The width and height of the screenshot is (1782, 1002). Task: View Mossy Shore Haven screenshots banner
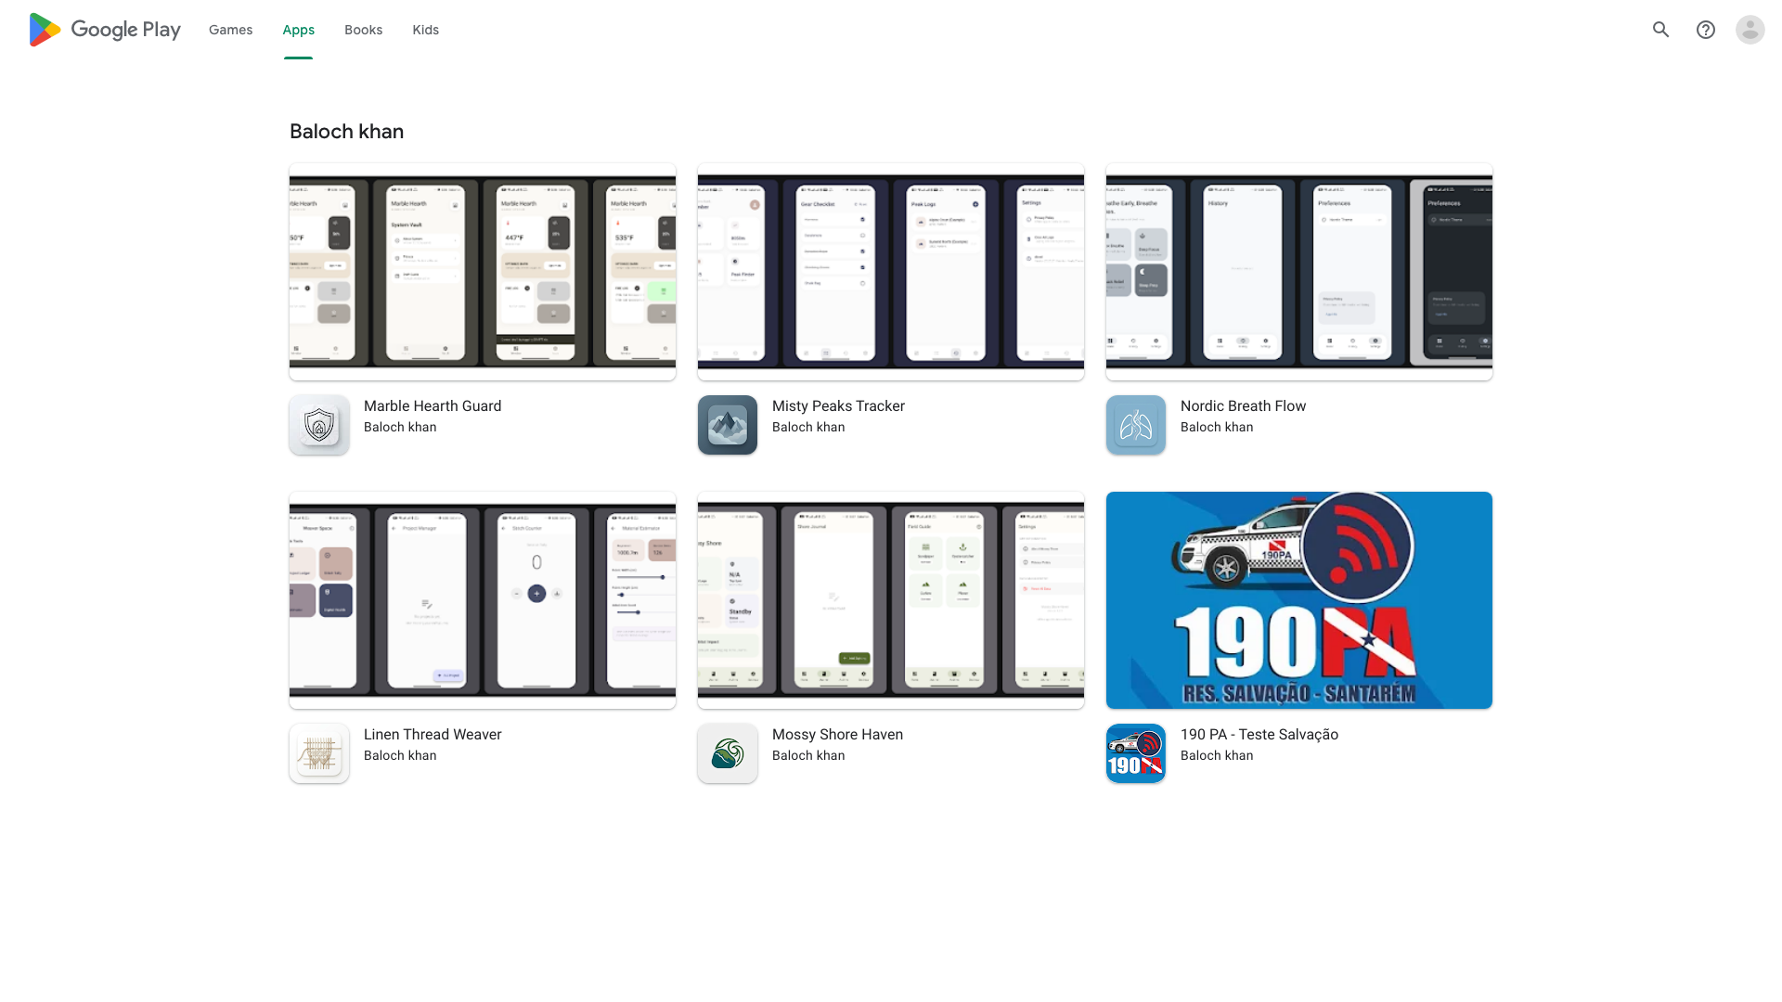[x=891, y=600]
